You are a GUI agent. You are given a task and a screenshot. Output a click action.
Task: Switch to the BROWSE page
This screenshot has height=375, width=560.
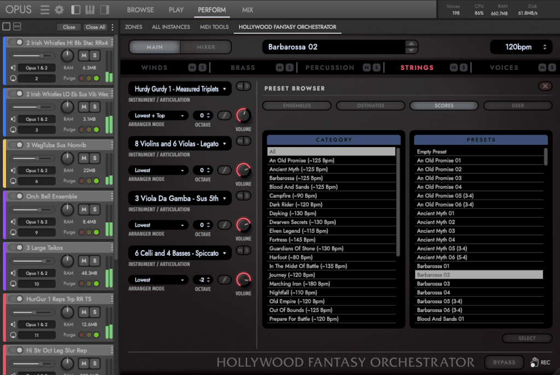(x=141, y=10)
